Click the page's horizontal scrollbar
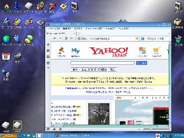Screen dimensions: 184x138 click(x=110, y=126)
